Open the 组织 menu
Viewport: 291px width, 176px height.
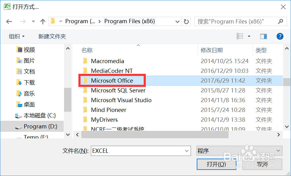coord(17,36)
